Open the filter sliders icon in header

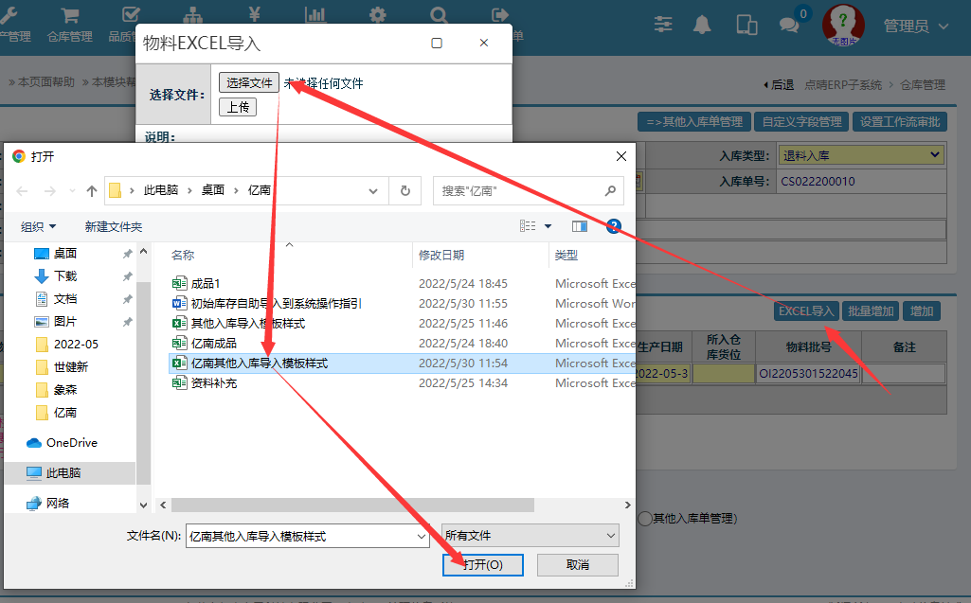(663, 26)
